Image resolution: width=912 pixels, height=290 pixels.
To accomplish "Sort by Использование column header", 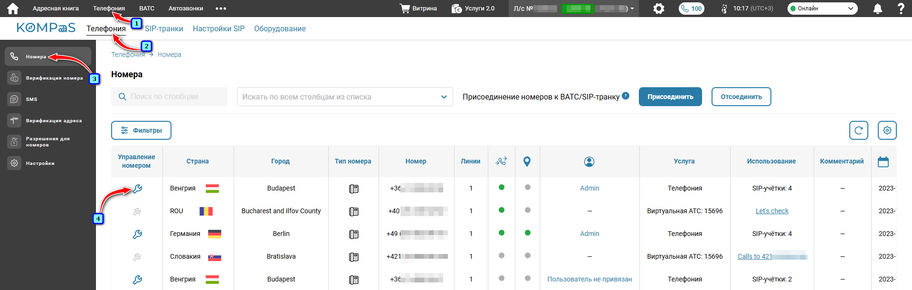I will pos(771,161).
